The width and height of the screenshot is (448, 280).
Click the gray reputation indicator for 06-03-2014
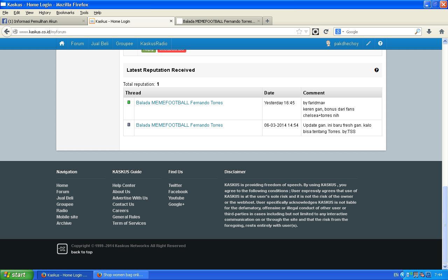coord(129,125)
